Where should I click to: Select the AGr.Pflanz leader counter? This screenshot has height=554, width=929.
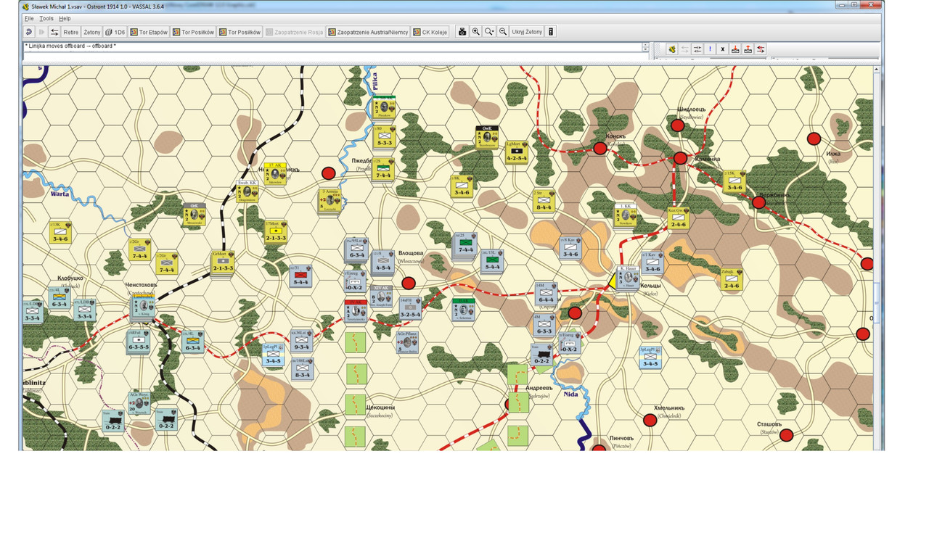coord(408,342)
